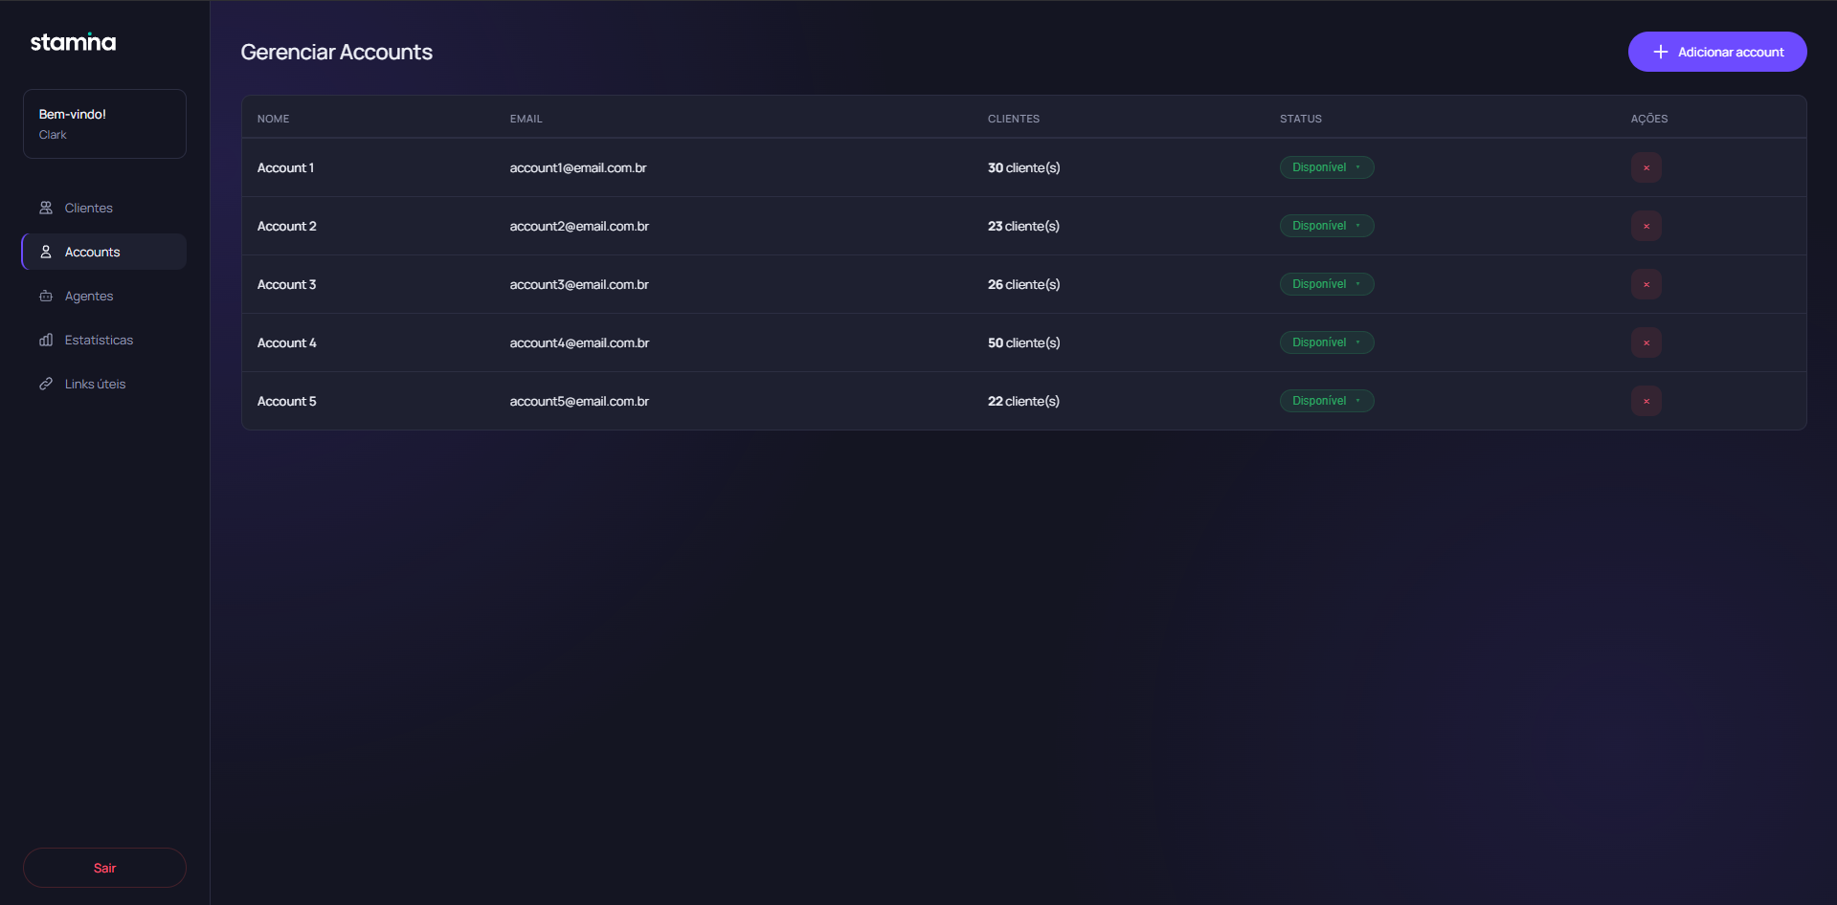Select the Account 5 name cell
This screenshot has height=905, width=1837.
(x=286, y=401)
